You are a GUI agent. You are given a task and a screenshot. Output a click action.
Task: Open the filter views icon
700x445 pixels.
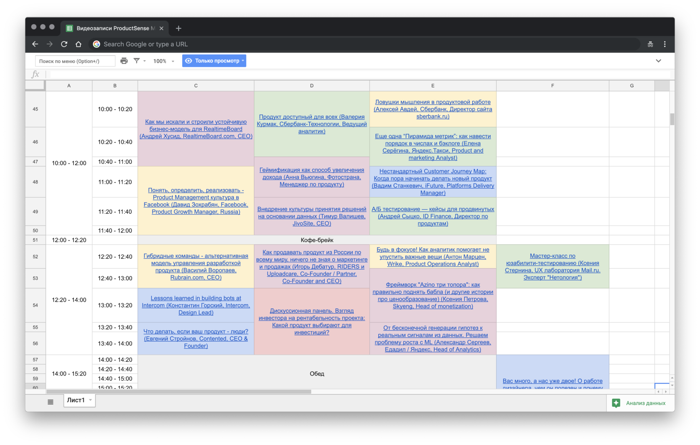click(x=136, y=61)
